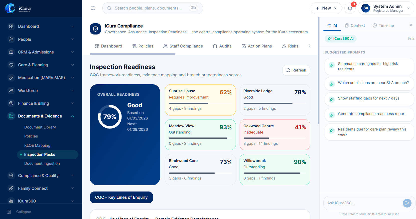The image size is (416, 219).
Task: Expand the Dashboard sidebar menu chevron
Action: [73, 26]
